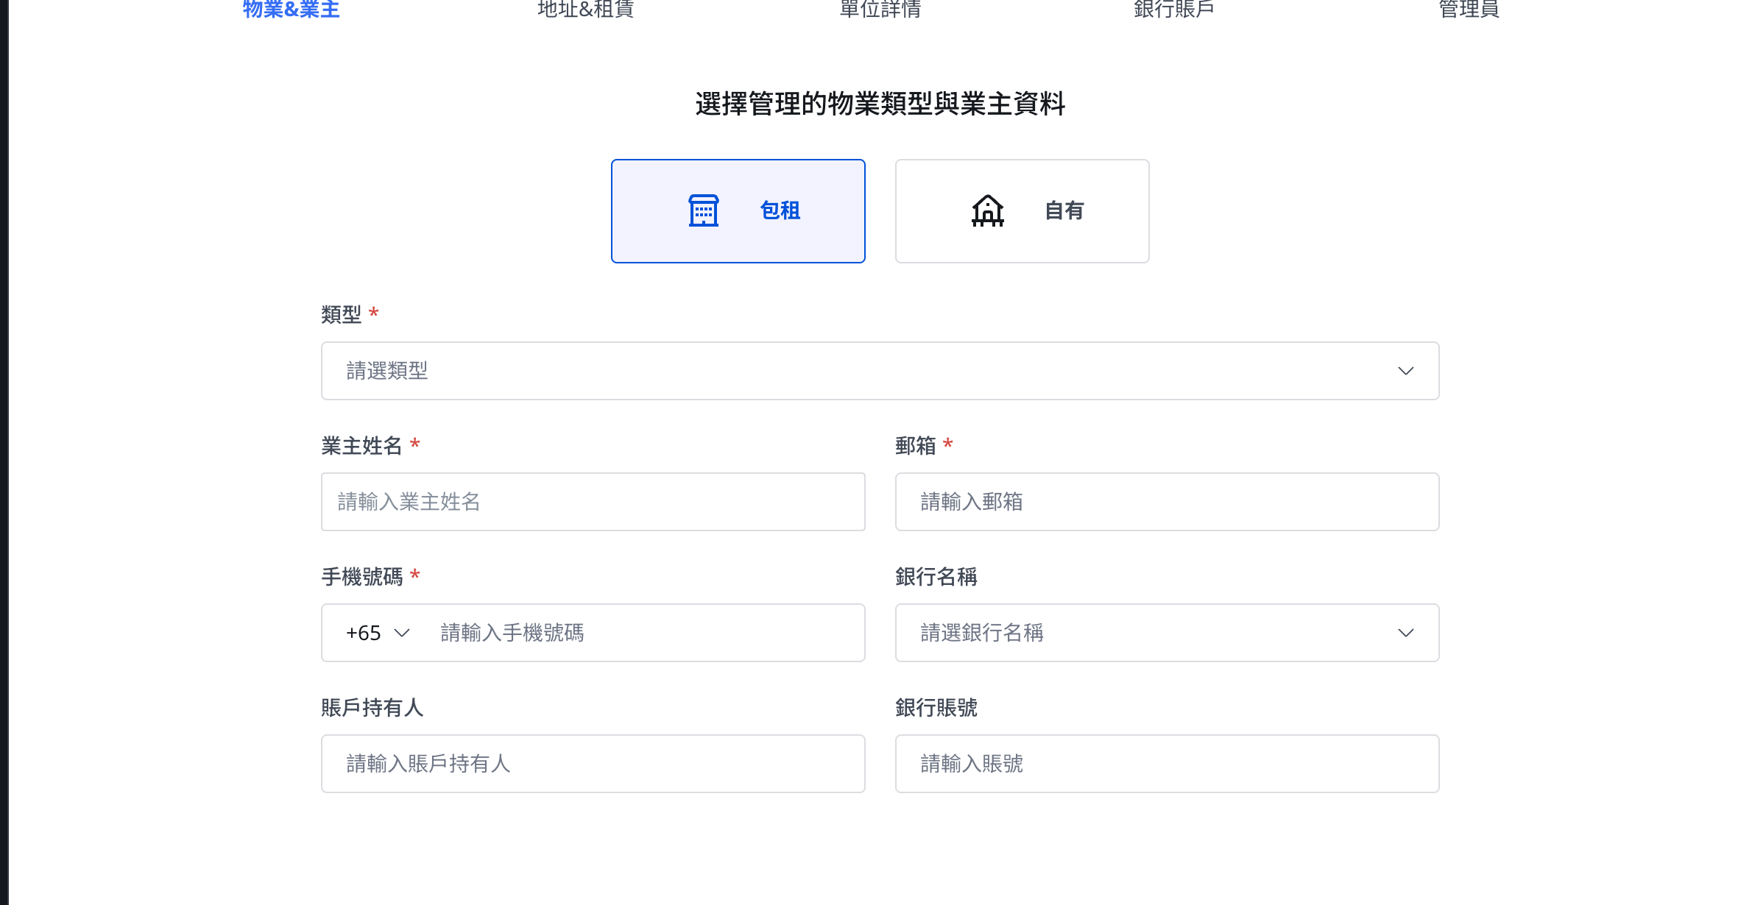Screen dimensions: 1752x905
Task: Select the 包租 property option card
Action: 738,211
